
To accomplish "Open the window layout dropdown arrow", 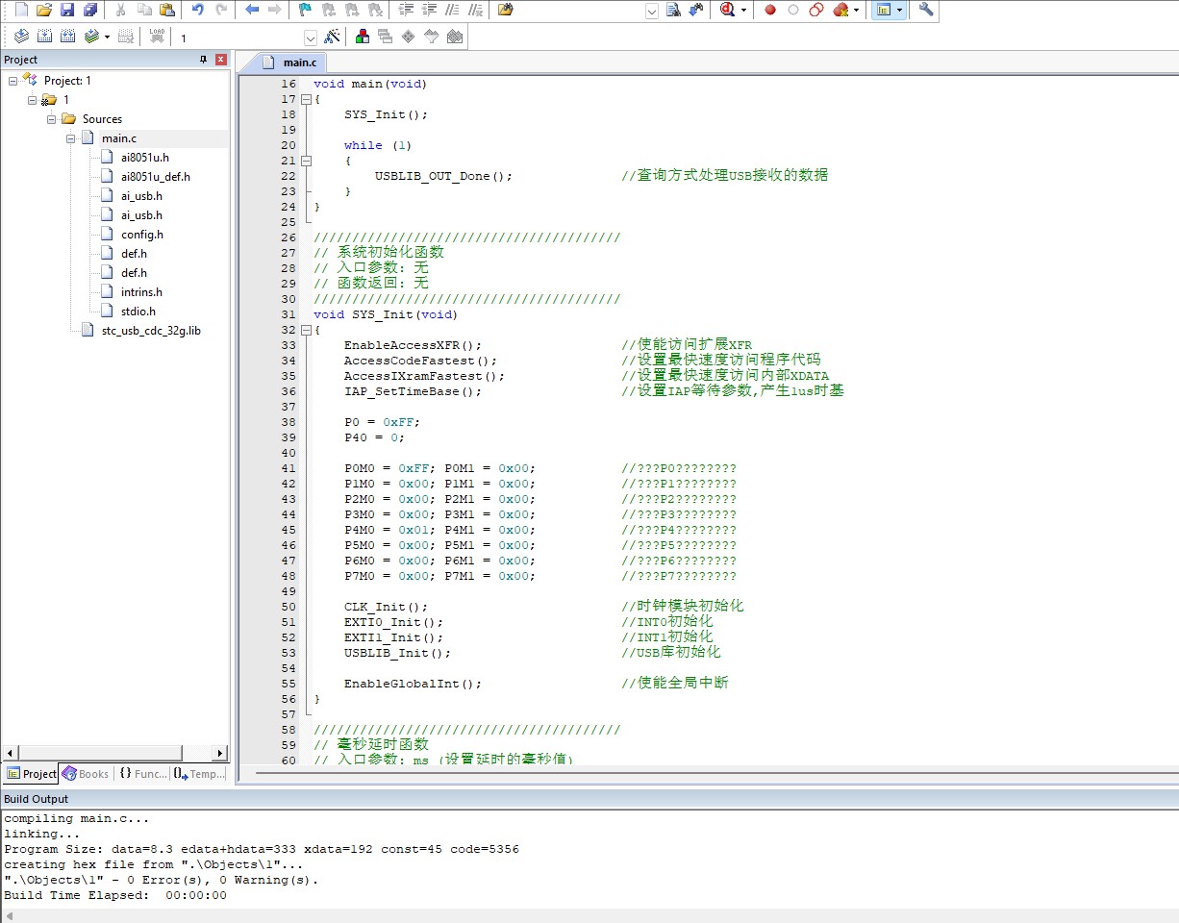I will click(x=899, y=10).
